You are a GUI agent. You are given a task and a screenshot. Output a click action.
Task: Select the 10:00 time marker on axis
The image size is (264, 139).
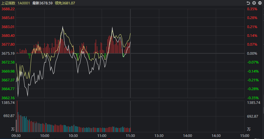45,136
